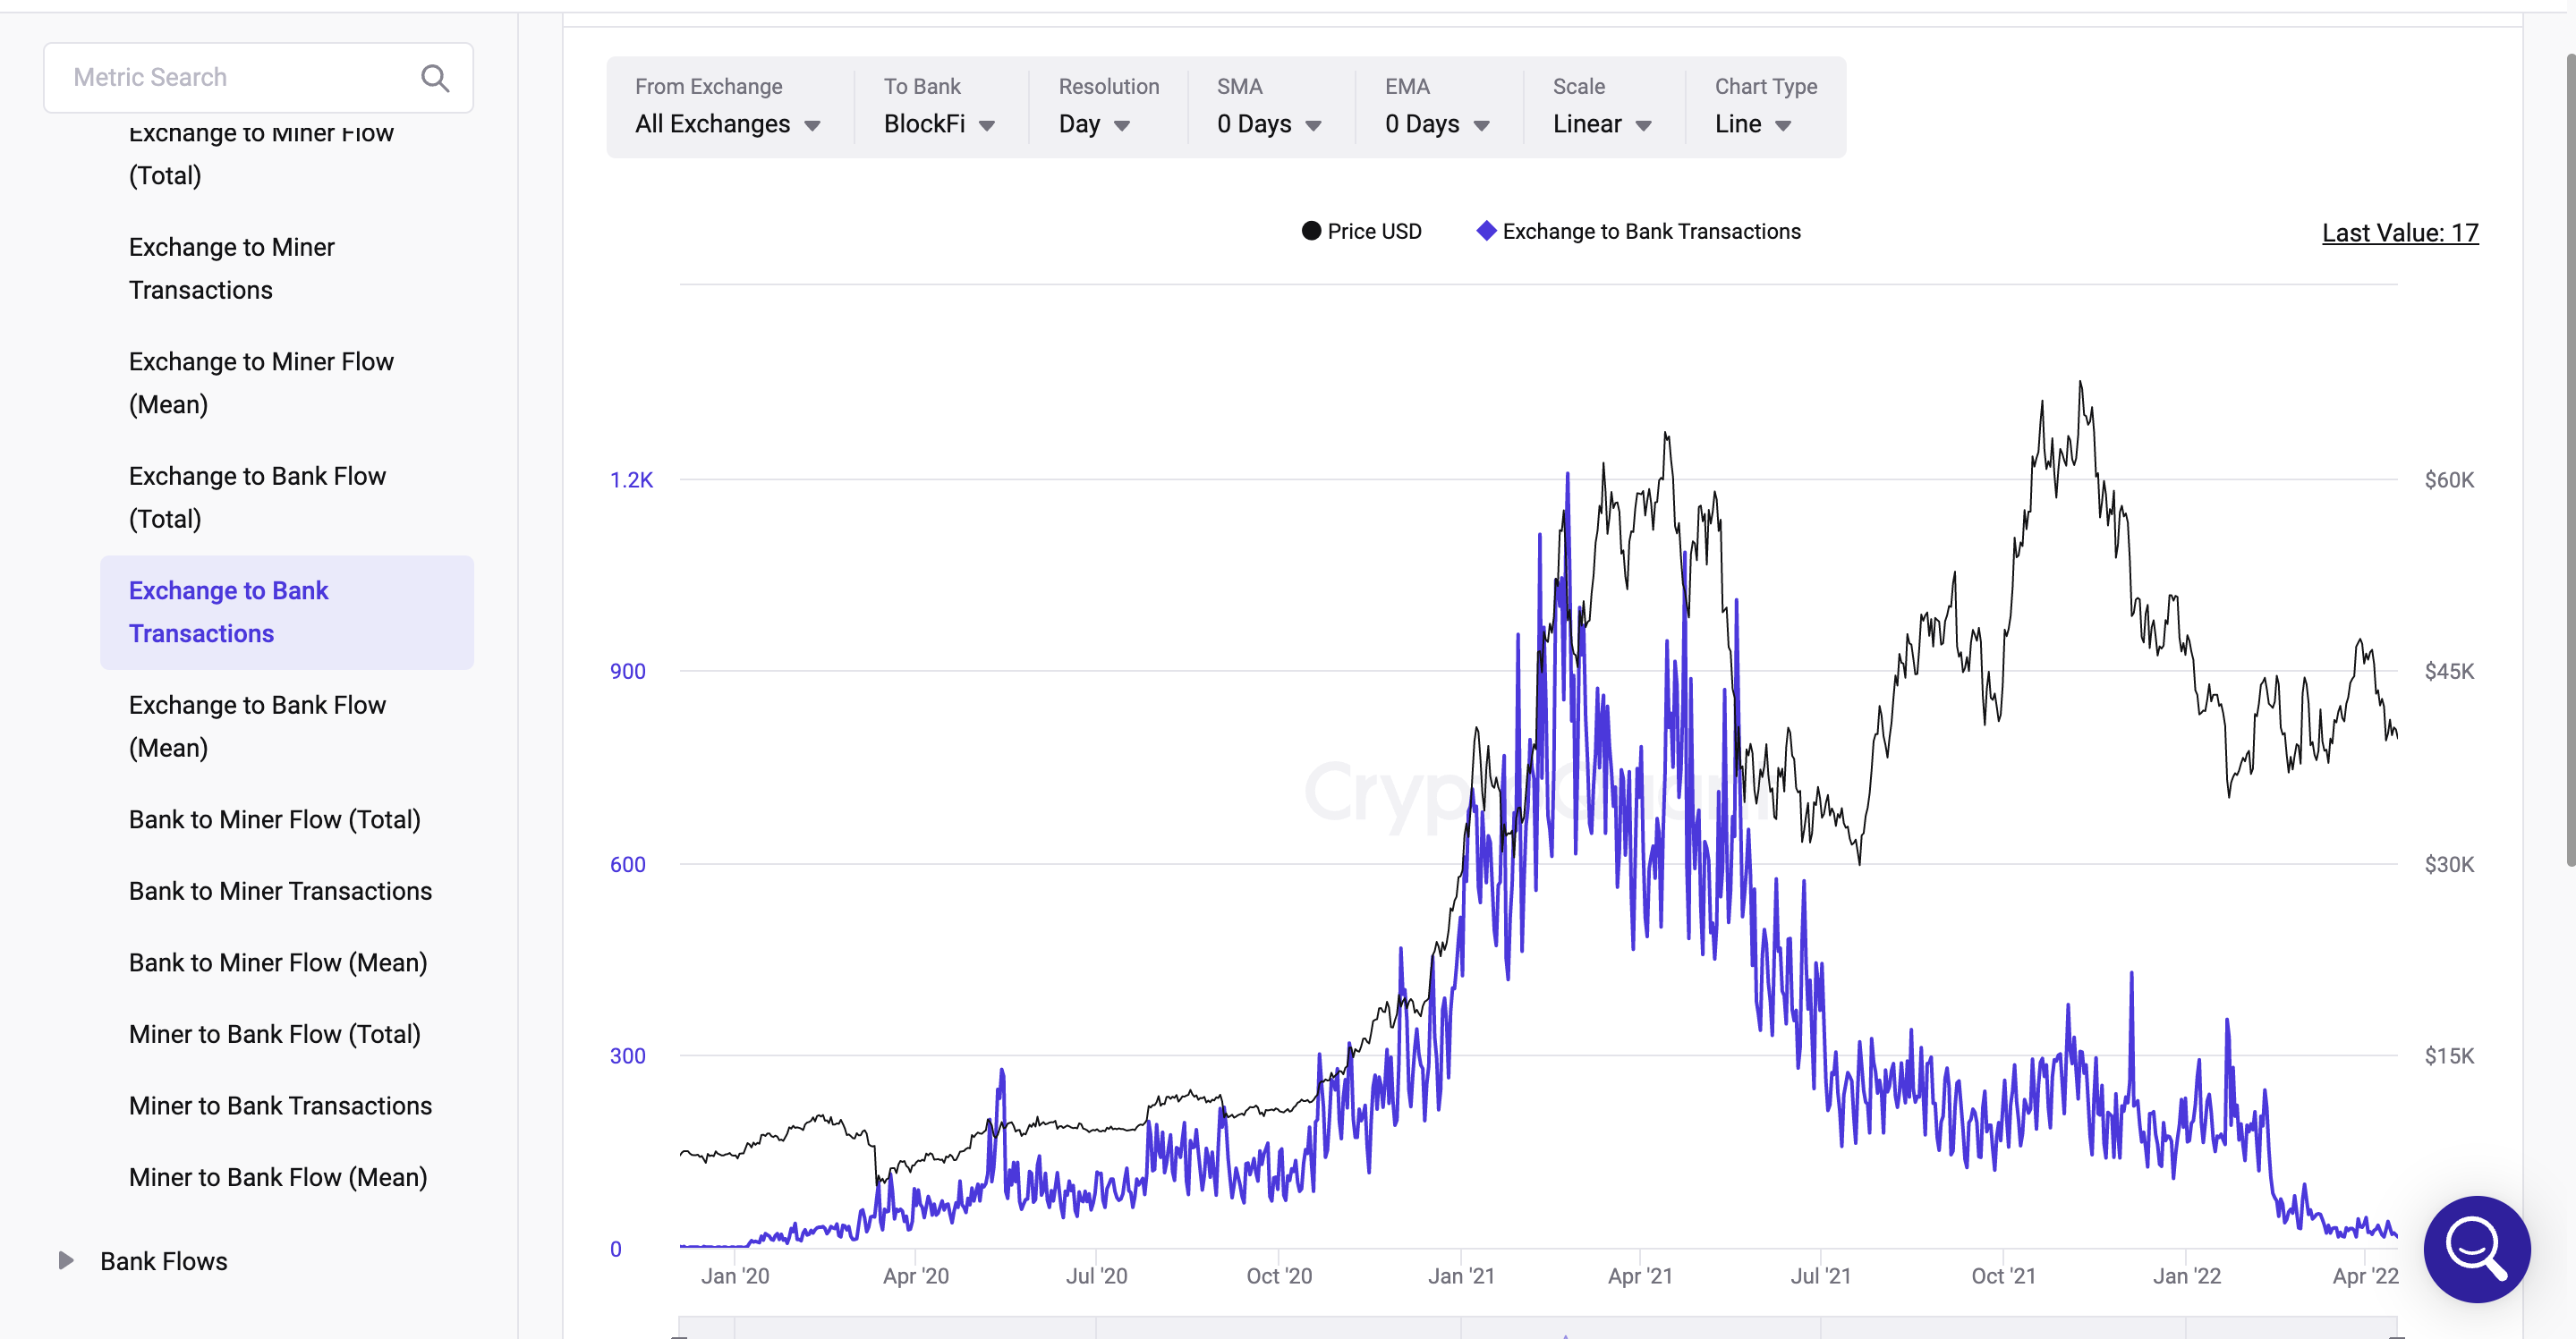2576x1339 pixels.
Task: Toggle the Exchange to Bank Transactions legend
Action: [x=1638, y=231]
